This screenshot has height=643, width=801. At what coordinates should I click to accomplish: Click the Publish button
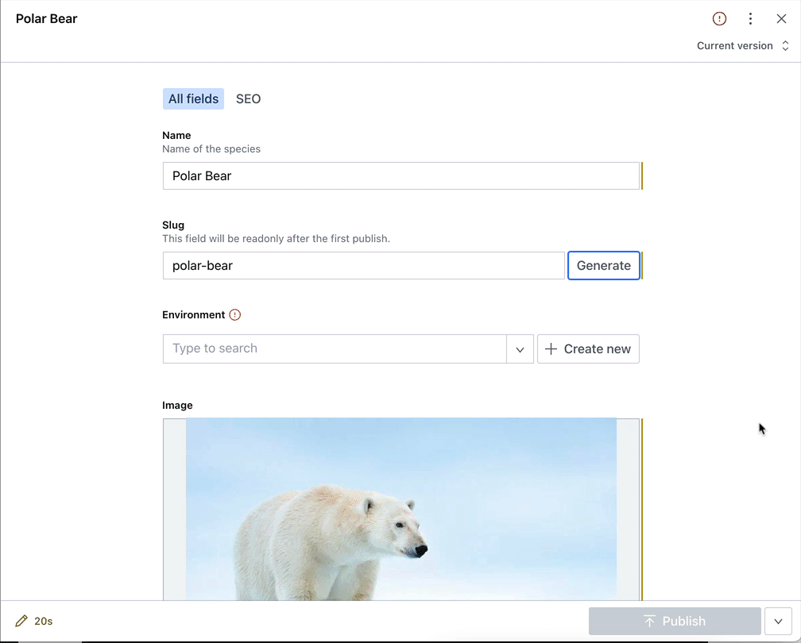675,621
